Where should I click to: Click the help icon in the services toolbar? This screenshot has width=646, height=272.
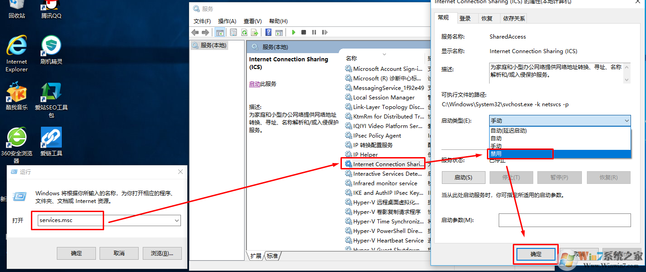(x=268, y=32)
